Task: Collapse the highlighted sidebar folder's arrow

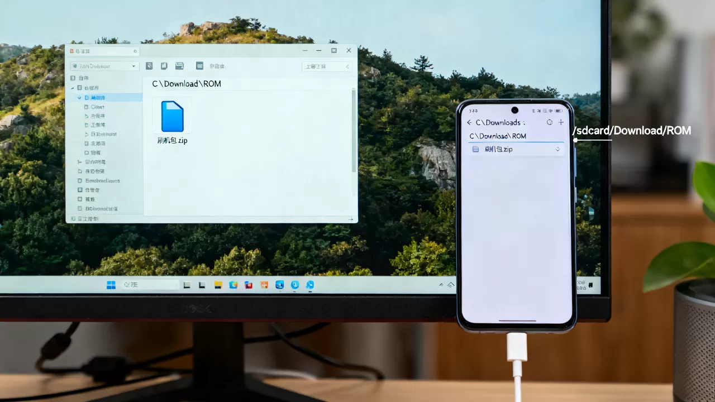Action: pos(79,97)
